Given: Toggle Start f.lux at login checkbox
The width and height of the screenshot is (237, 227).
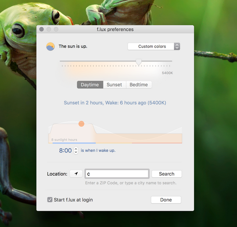Looking at the screenshot, I should 50,200.
